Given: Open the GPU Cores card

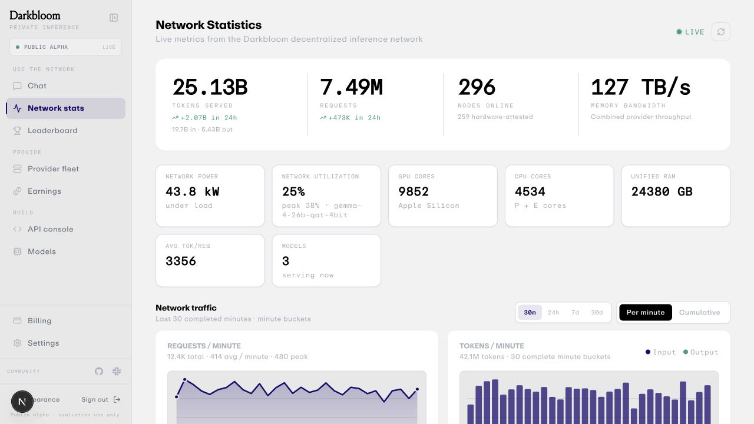Looking at the screenshot, I should pyautogui.click(x=443, y=196).
